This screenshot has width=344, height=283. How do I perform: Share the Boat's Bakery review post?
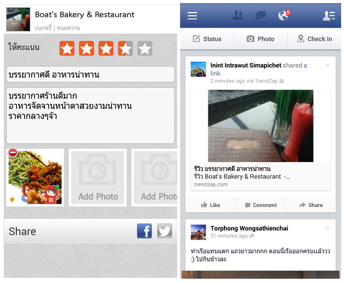coord(310,205)
